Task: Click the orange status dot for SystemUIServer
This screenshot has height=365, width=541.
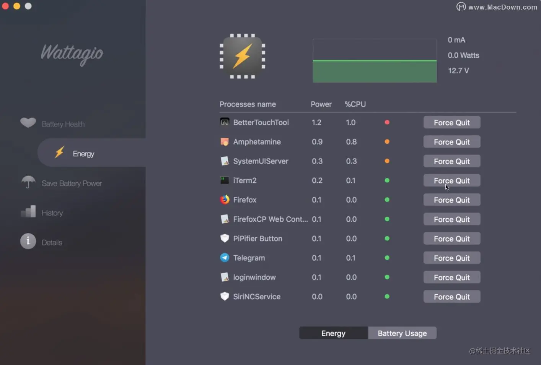Action: (387, 161)
